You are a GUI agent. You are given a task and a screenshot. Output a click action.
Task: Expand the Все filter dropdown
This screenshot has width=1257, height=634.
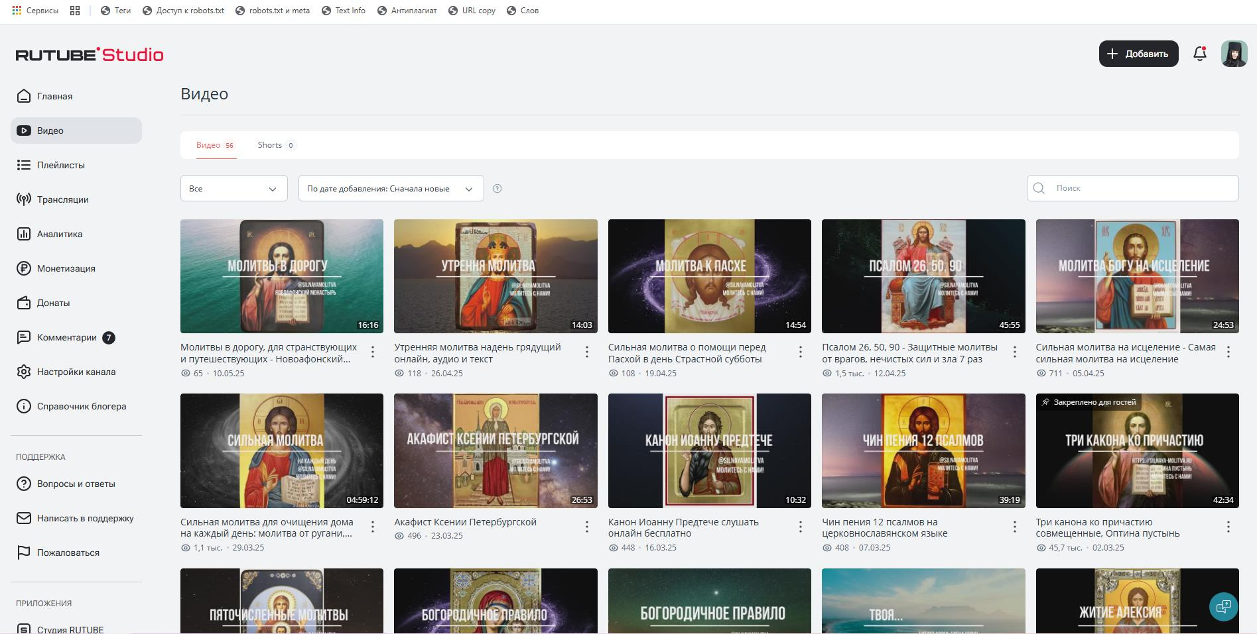pos(234,189)
